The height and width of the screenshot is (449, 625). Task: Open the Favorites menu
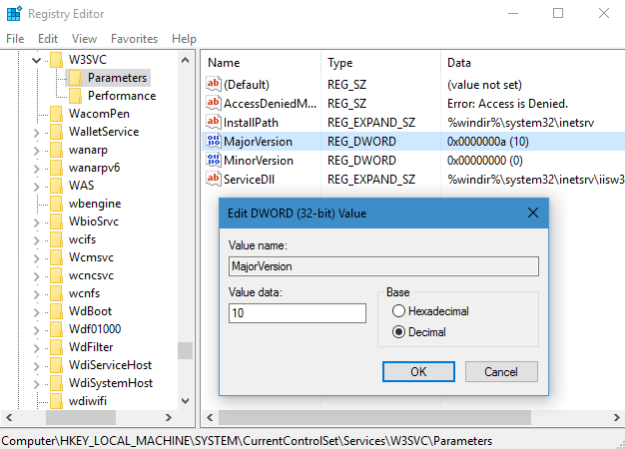[x=134, y=38]
